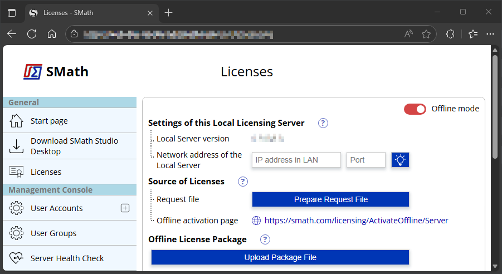Click the Licenses certificate icon in sidebar
Viewport: 502px width, 274px height.
pyautogui.click(x=16, y=172)
